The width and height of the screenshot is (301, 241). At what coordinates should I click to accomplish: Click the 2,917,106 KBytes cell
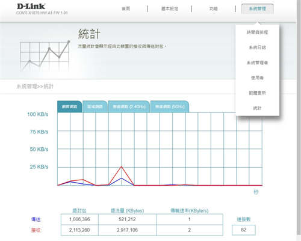click(127, 230)
